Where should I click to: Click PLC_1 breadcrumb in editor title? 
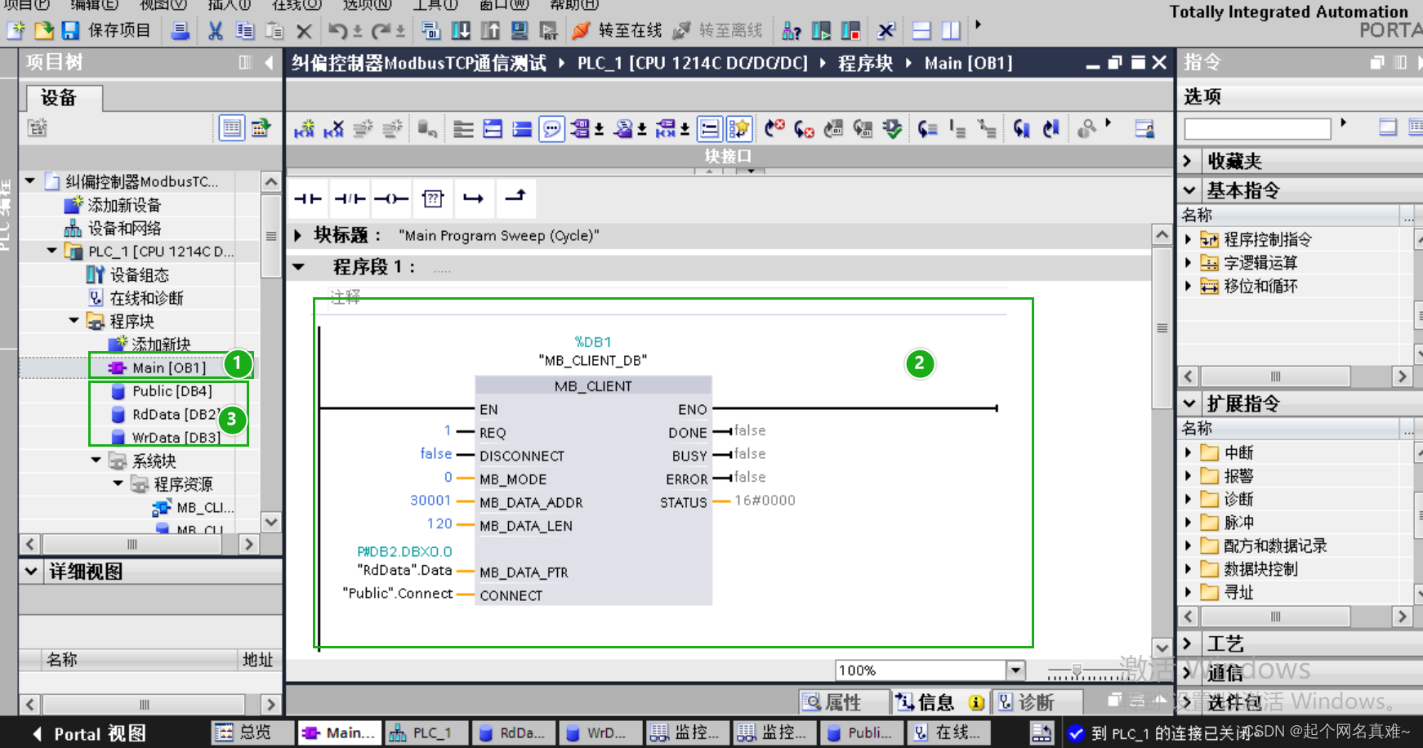coord(692,63)
